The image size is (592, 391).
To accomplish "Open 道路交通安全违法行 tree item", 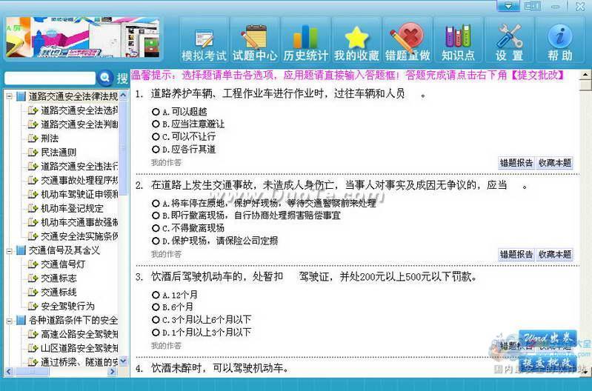I will (79, 166).
